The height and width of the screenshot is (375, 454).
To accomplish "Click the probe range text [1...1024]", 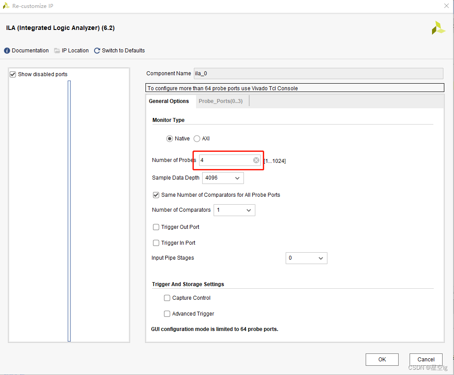I will [275, 161].
